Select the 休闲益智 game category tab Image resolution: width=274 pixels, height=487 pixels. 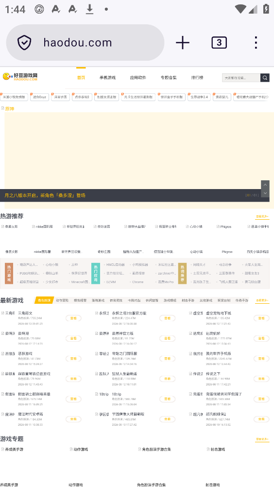click(x=152, y=300)
